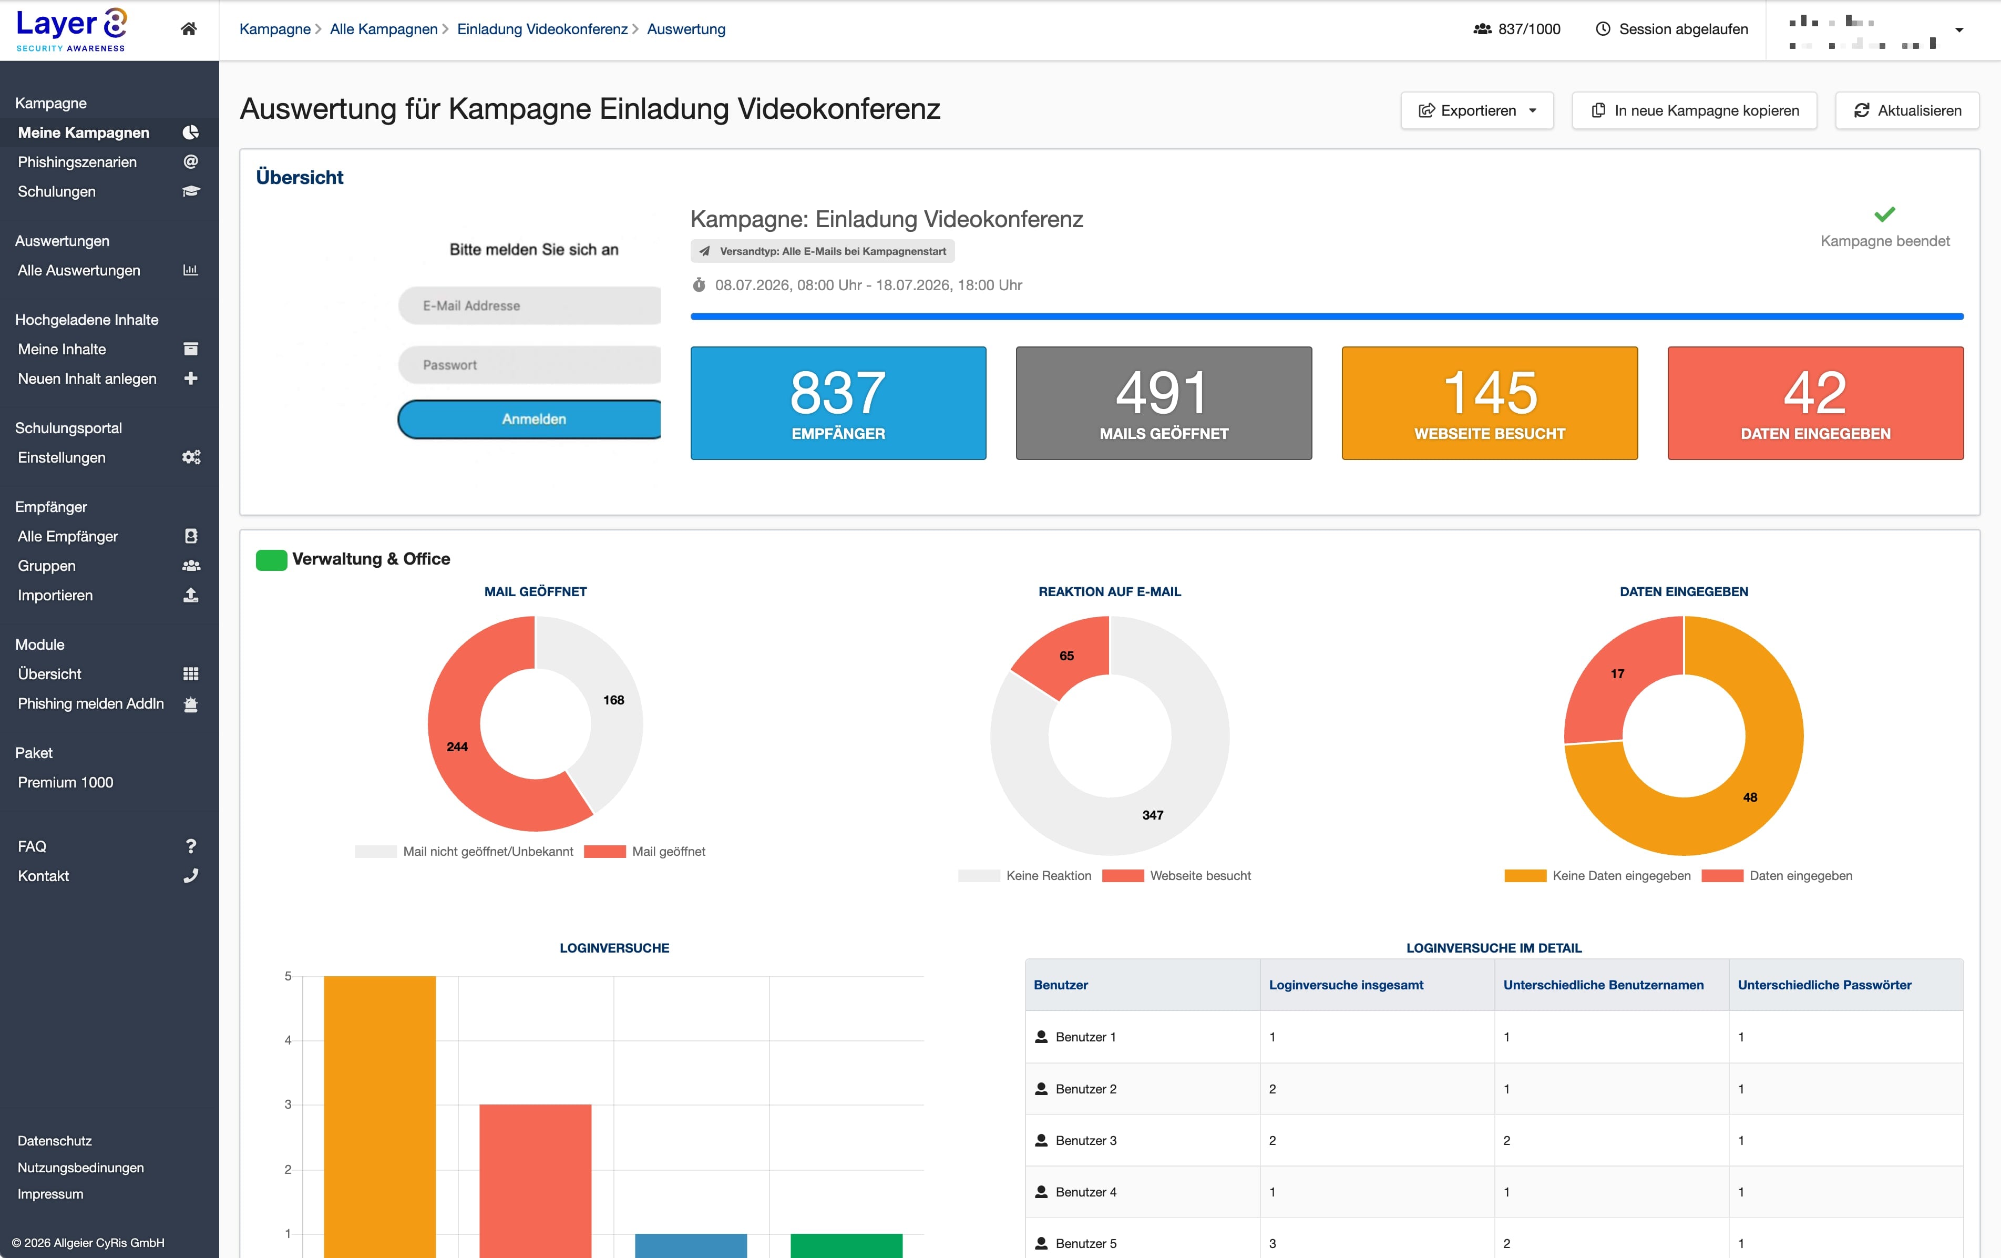Click the paper plane icon in Versandtyp badge
Image resolution: width=2001 pixels, height=1258 pixels.
coord(705,251)
